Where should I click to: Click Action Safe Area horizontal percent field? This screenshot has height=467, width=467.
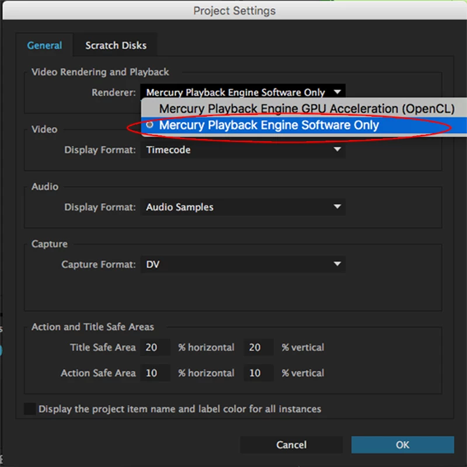155,373
